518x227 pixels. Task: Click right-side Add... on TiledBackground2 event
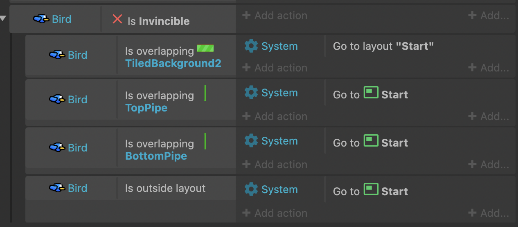click(489, 68)
